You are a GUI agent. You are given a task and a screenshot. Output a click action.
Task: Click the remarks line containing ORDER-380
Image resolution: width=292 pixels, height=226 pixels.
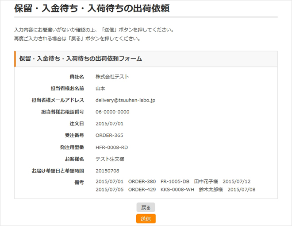(173, 182)
